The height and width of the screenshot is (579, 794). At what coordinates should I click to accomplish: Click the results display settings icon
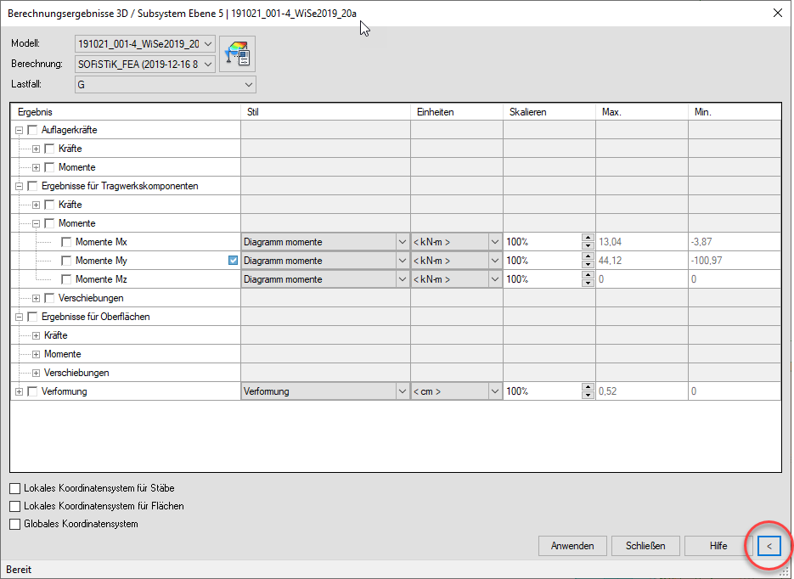(x=237, y=53)
